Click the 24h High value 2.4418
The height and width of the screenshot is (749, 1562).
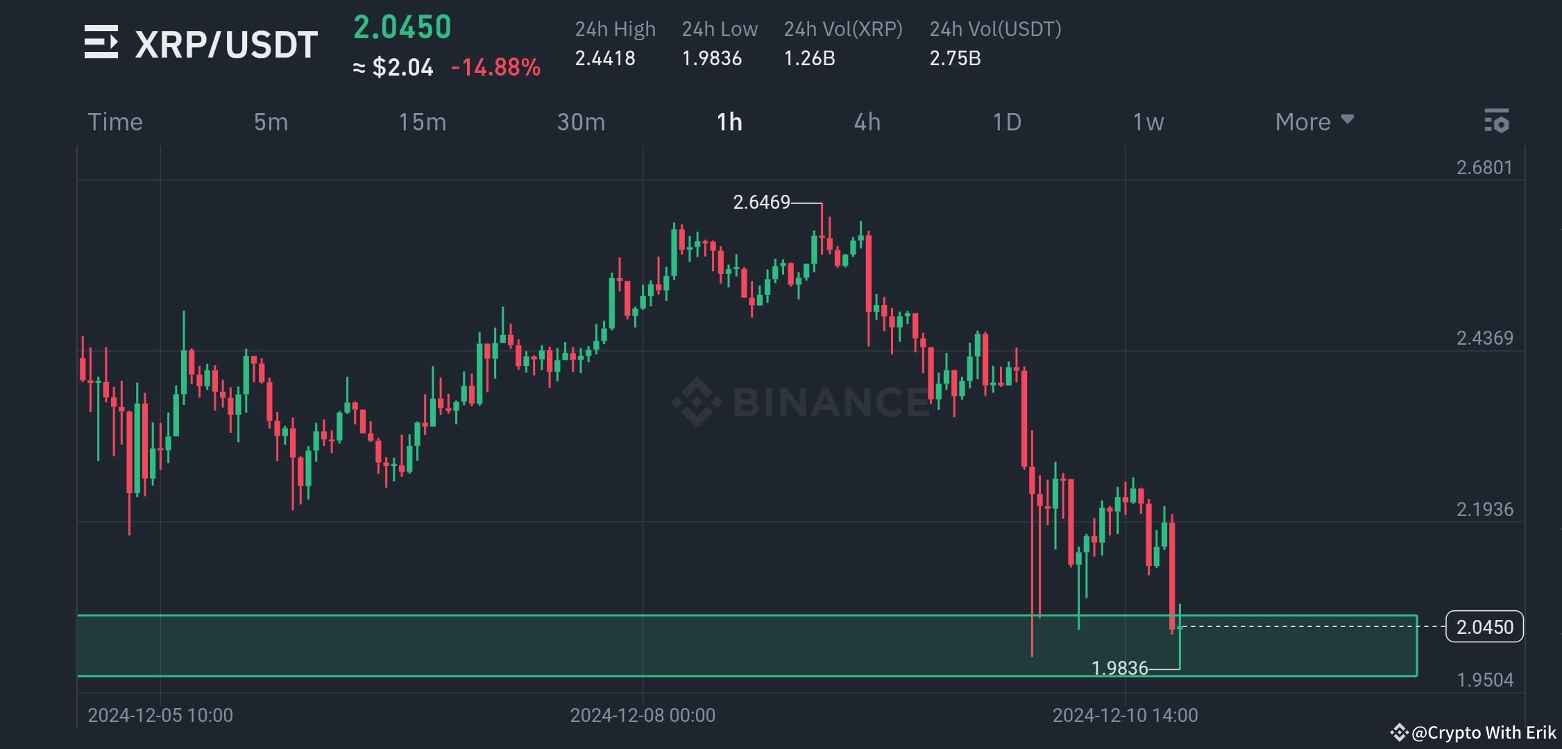coord(604,58)
